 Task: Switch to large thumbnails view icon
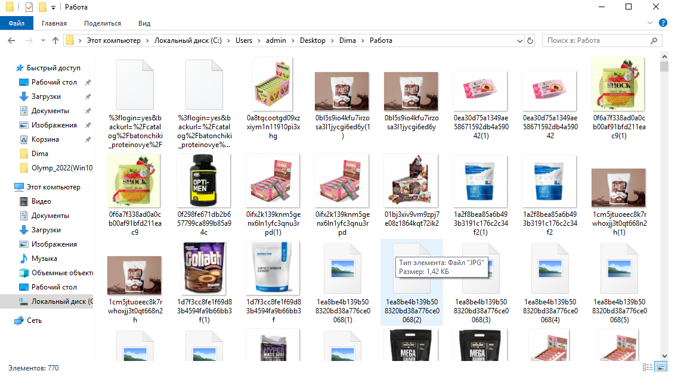tap(661, 368)
